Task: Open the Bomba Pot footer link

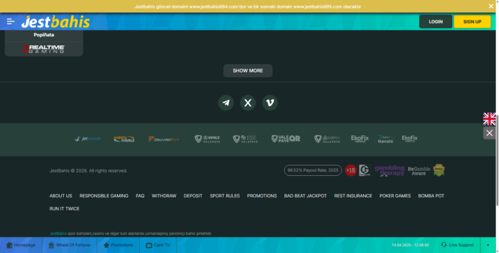Action: click(x=431, y=196)
